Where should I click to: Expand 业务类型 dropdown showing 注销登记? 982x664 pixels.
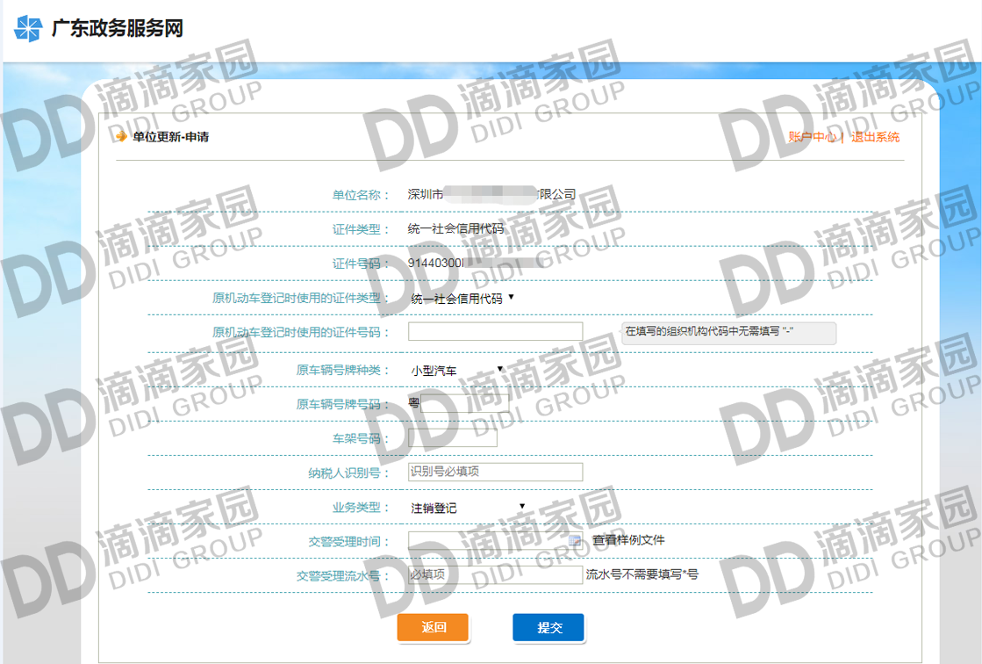click(x=468, y=508)
